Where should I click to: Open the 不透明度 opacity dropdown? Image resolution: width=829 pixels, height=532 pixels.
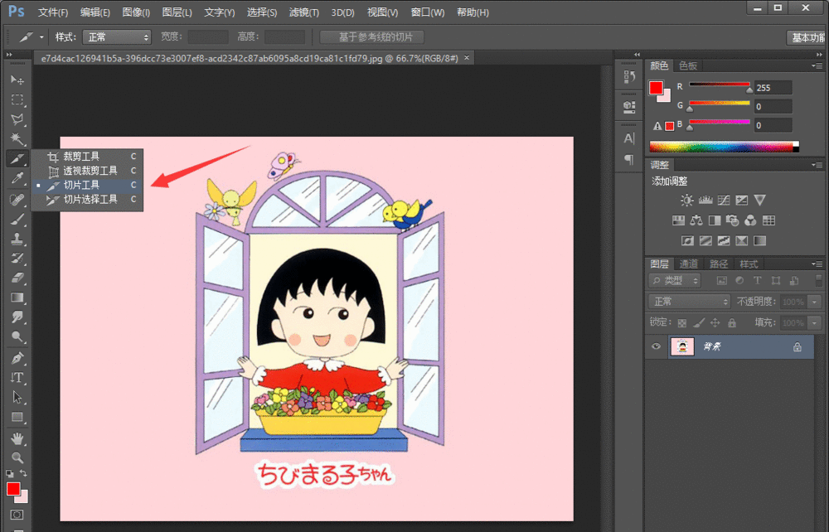pyautogui.click(x=813, y=302)
